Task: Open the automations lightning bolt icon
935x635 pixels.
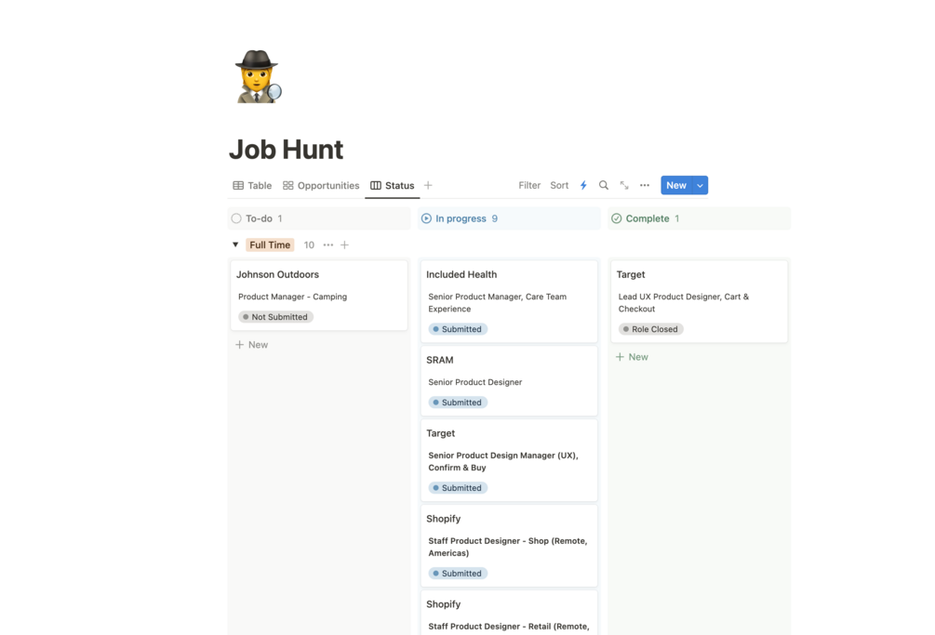Action: 583,185
